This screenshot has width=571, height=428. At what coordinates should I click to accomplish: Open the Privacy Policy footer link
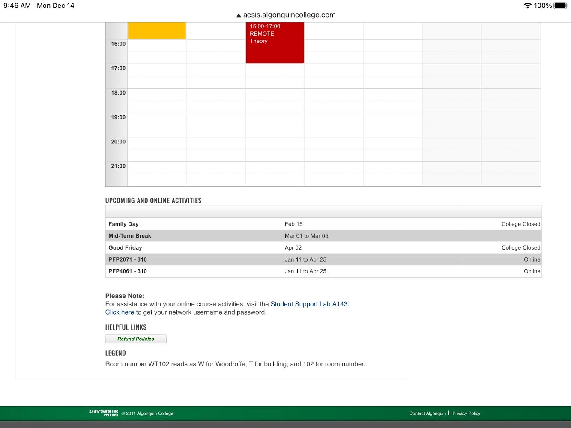pos(466,413)
